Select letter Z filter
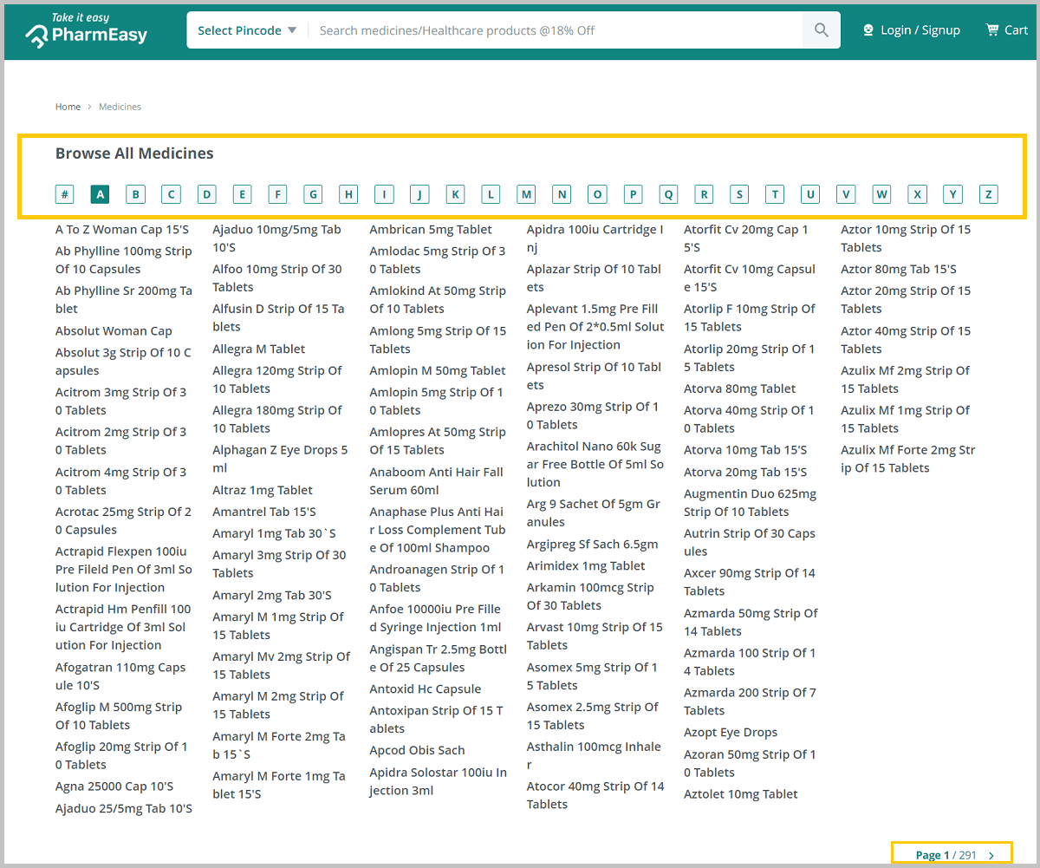The image size is (1040, 868). (x=988, y=194)
